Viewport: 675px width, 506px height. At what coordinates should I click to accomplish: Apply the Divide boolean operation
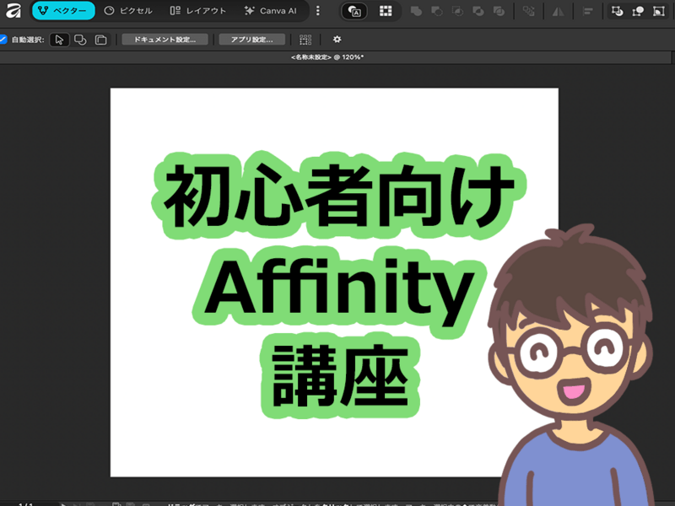[x=499, y=11]
